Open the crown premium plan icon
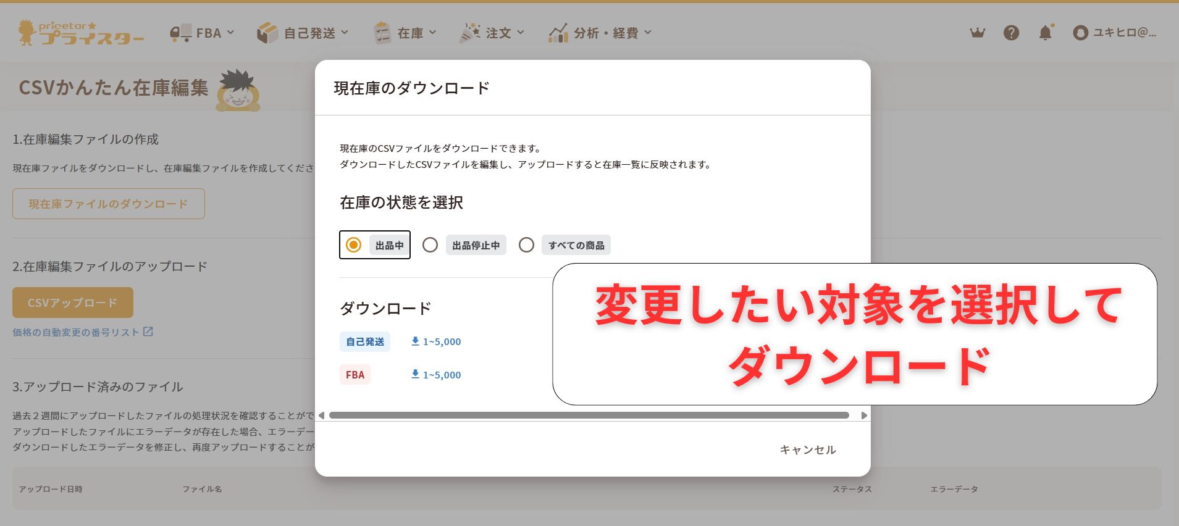Viewport: 1179px width, 526px height. point(977,33)
